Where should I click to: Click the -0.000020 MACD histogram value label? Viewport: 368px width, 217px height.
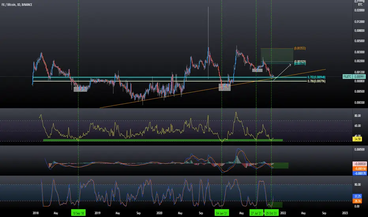(360, 164)
